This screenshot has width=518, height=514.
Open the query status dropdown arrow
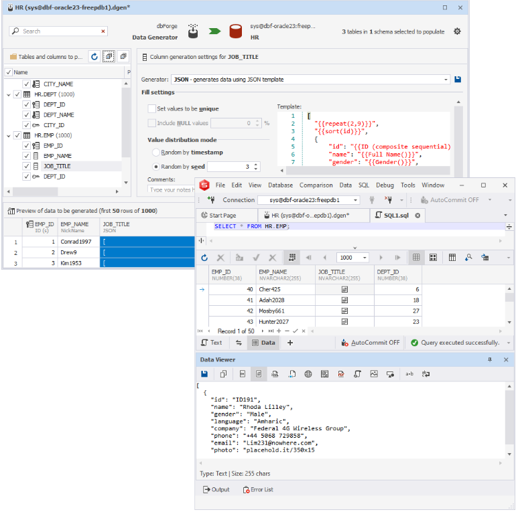[509, 343]
